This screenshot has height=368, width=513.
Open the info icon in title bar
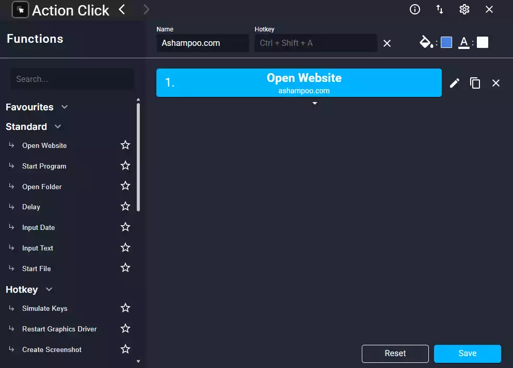click(x=415, y=9)
